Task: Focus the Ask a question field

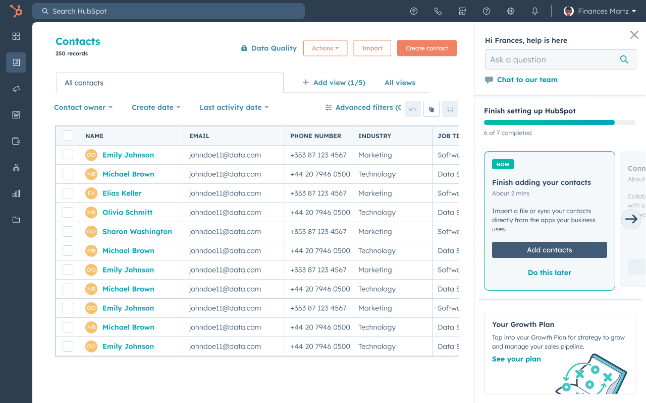Action: tap(561, 59)
